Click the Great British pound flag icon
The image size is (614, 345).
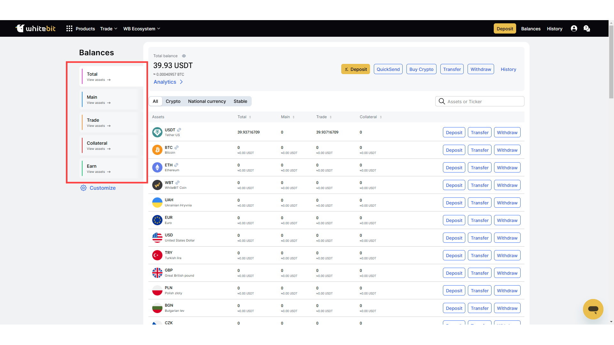point(157,273)
